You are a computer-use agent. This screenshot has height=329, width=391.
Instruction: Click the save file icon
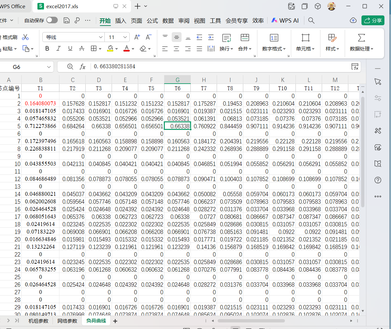pos(67,20)
